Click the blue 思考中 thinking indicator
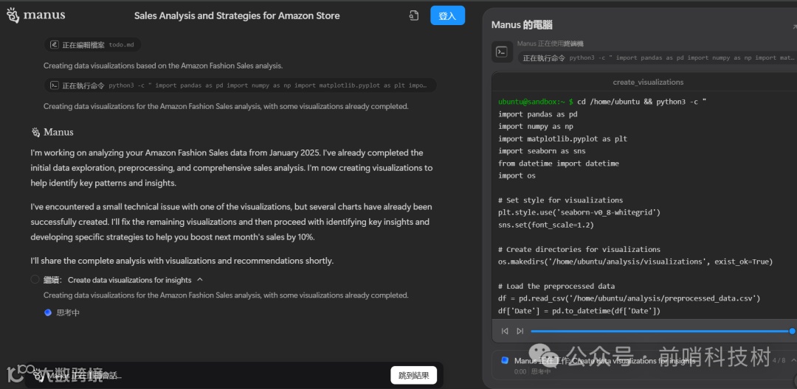This screenshot has width=797, height=389. tap(48, 313)
